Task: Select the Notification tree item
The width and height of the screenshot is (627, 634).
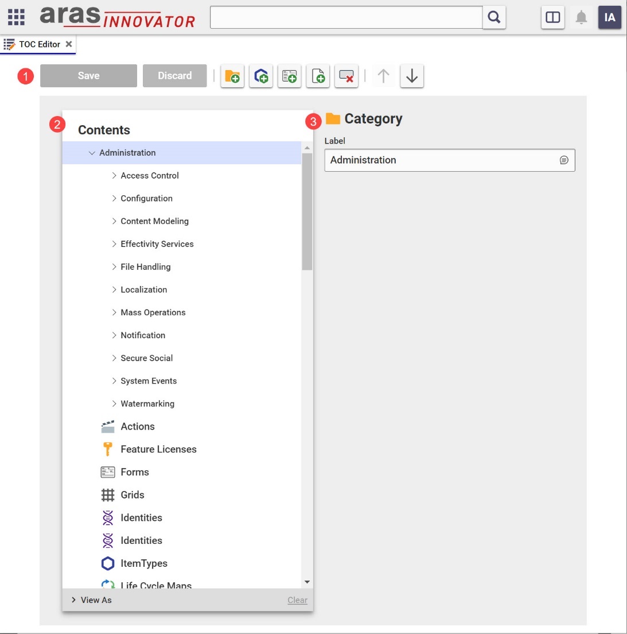Action: point(143,335)
